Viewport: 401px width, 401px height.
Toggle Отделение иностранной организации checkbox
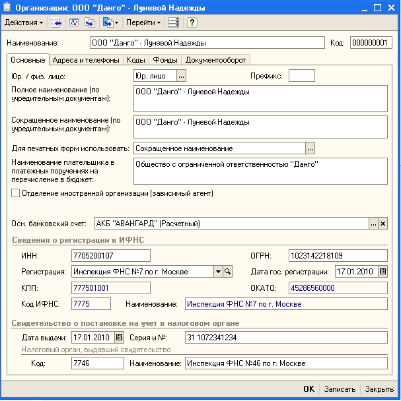16,194
